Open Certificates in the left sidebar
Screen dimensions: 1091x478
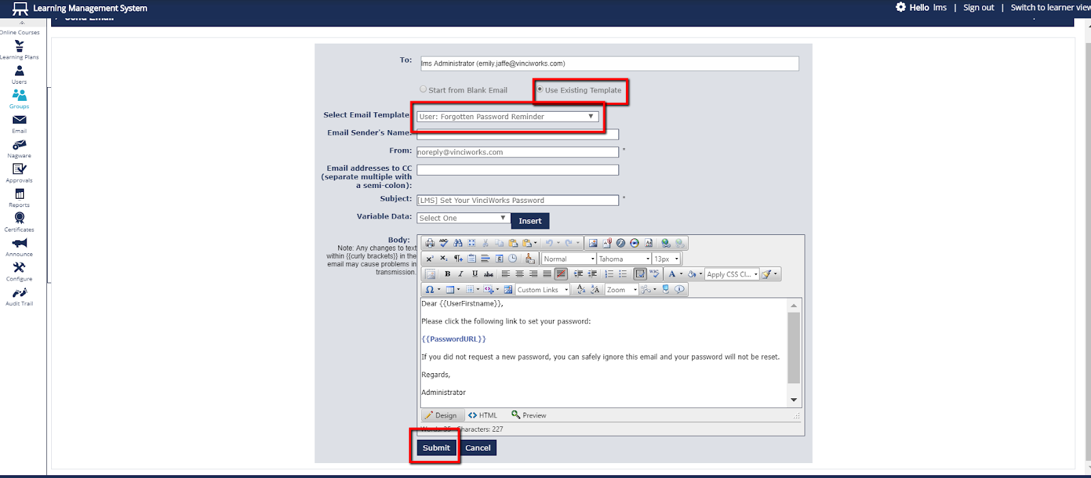coord(19,221)
